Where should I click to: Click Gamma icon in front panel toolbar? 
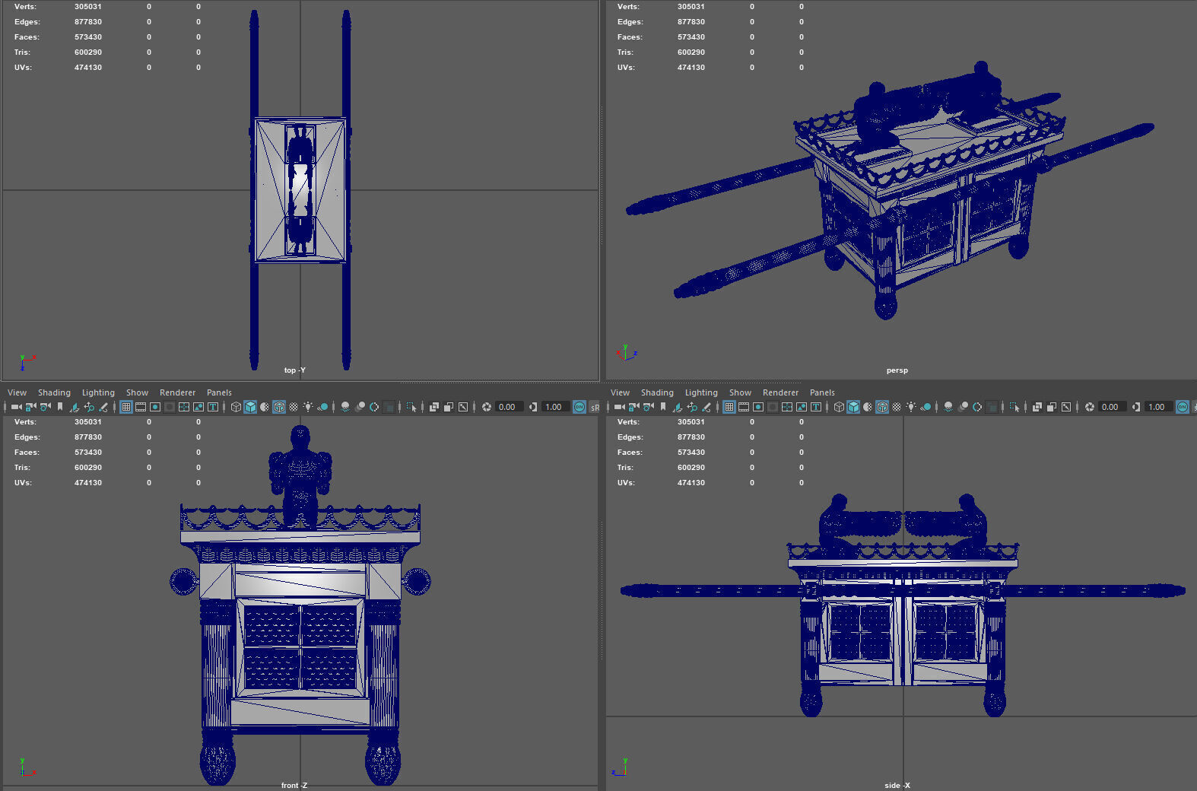click(x=533, y=407)
